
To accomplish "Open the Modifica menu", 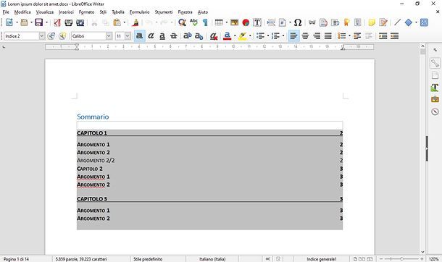I will tap(22, 12).
